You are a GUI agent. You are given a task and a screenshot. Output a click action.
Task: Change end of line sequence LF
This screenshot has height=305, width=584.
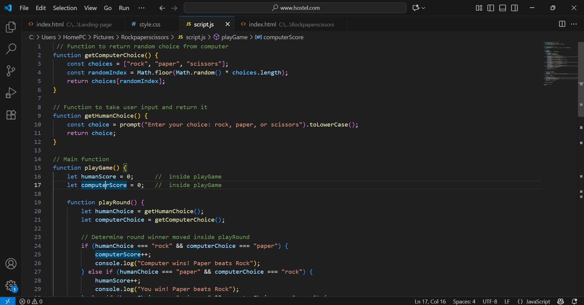[x=507, y=302]
